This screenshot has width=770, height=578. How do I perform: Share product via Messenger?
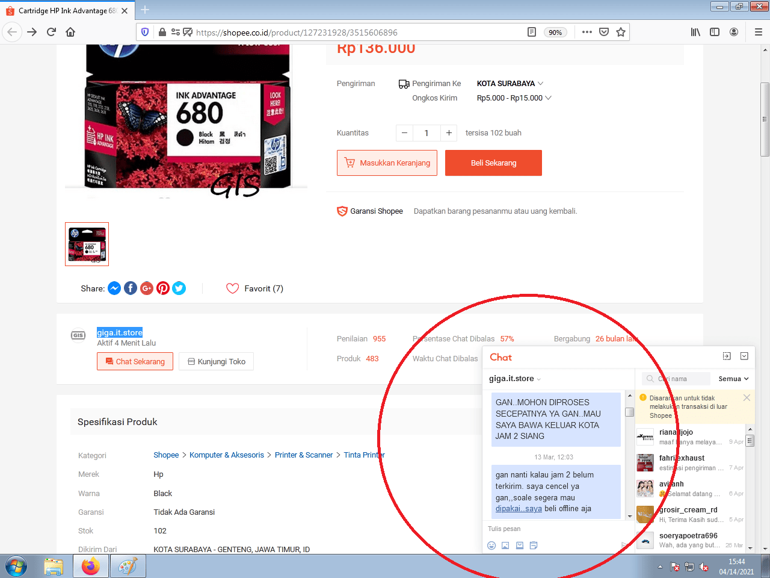point(114,288)
